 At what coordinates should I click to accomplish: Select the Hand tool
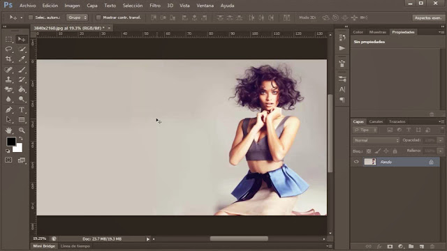pos(8,130)
